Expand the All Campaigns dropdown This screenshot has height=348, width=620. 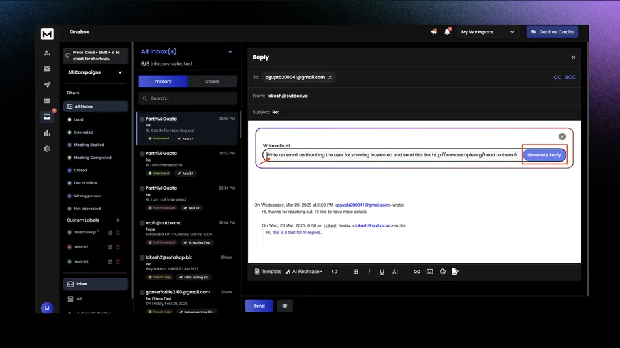coord(95,72)
